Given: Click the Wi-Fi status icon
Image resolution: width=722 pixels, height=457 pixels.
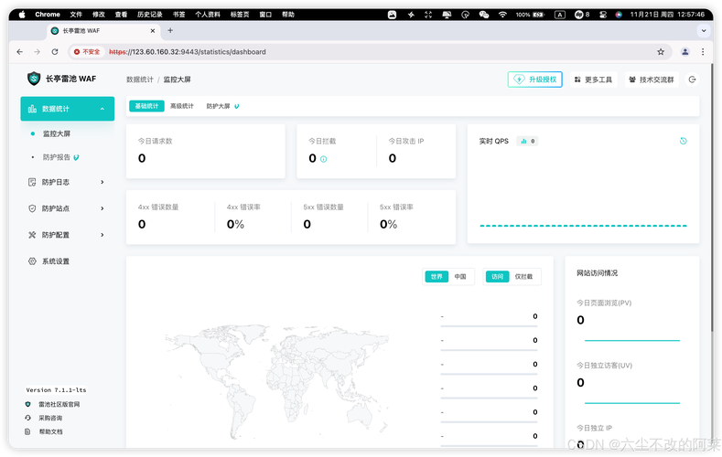Looking at the screenshot, I should pos(502,15).
